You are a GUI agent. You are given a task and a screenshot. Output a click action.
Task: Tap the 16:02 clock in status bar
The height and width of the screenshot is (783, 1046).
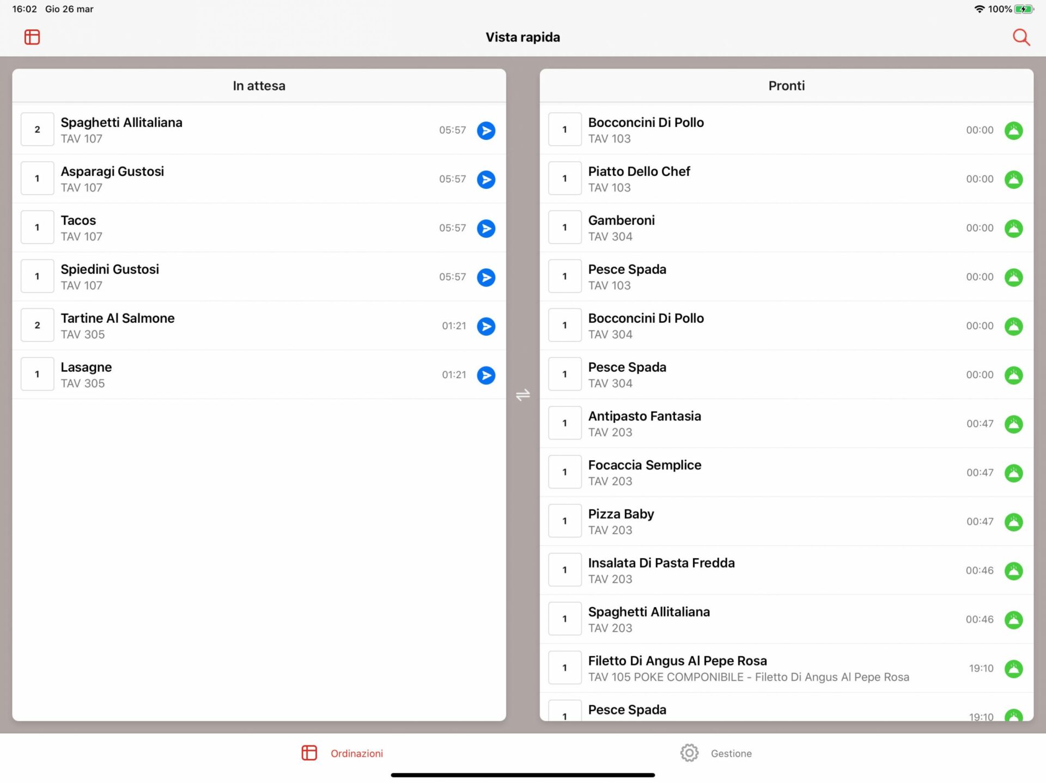click(25, 9)
